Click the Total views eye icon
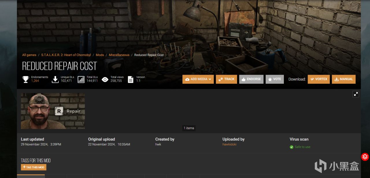 [105, 79]
